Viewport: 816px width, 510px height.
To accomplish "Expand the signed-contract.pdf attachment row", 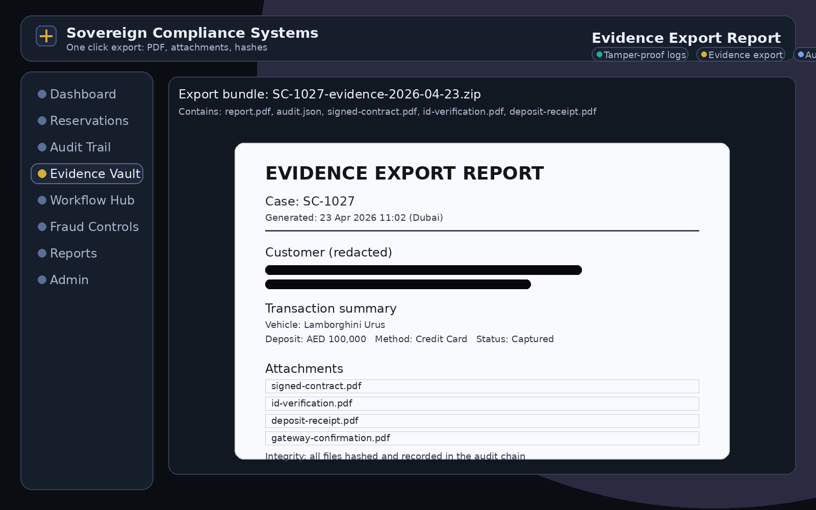I will click(481, 386).
